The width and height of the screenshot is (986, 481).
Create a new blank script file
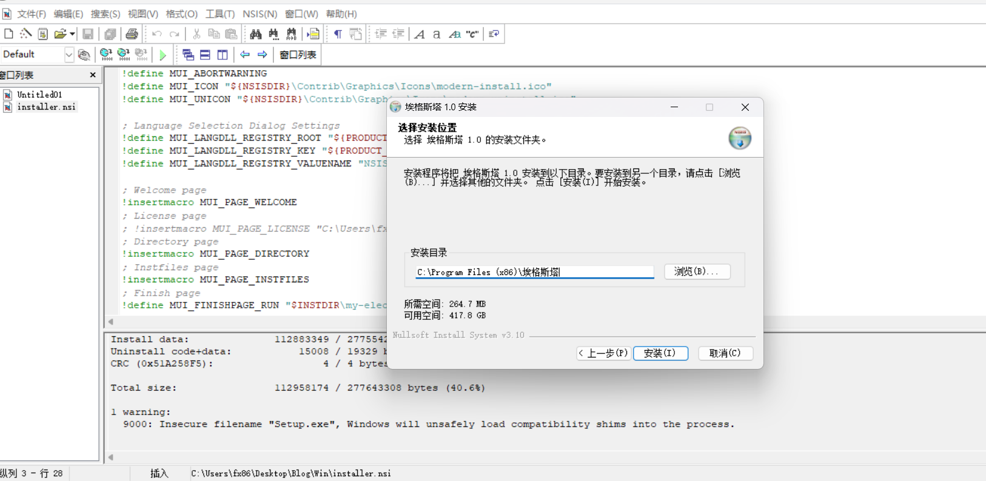8,34
